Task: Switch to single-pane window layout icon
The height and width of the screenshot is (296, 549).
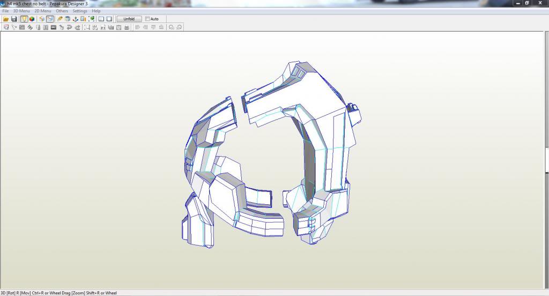Action: (109, 19)
